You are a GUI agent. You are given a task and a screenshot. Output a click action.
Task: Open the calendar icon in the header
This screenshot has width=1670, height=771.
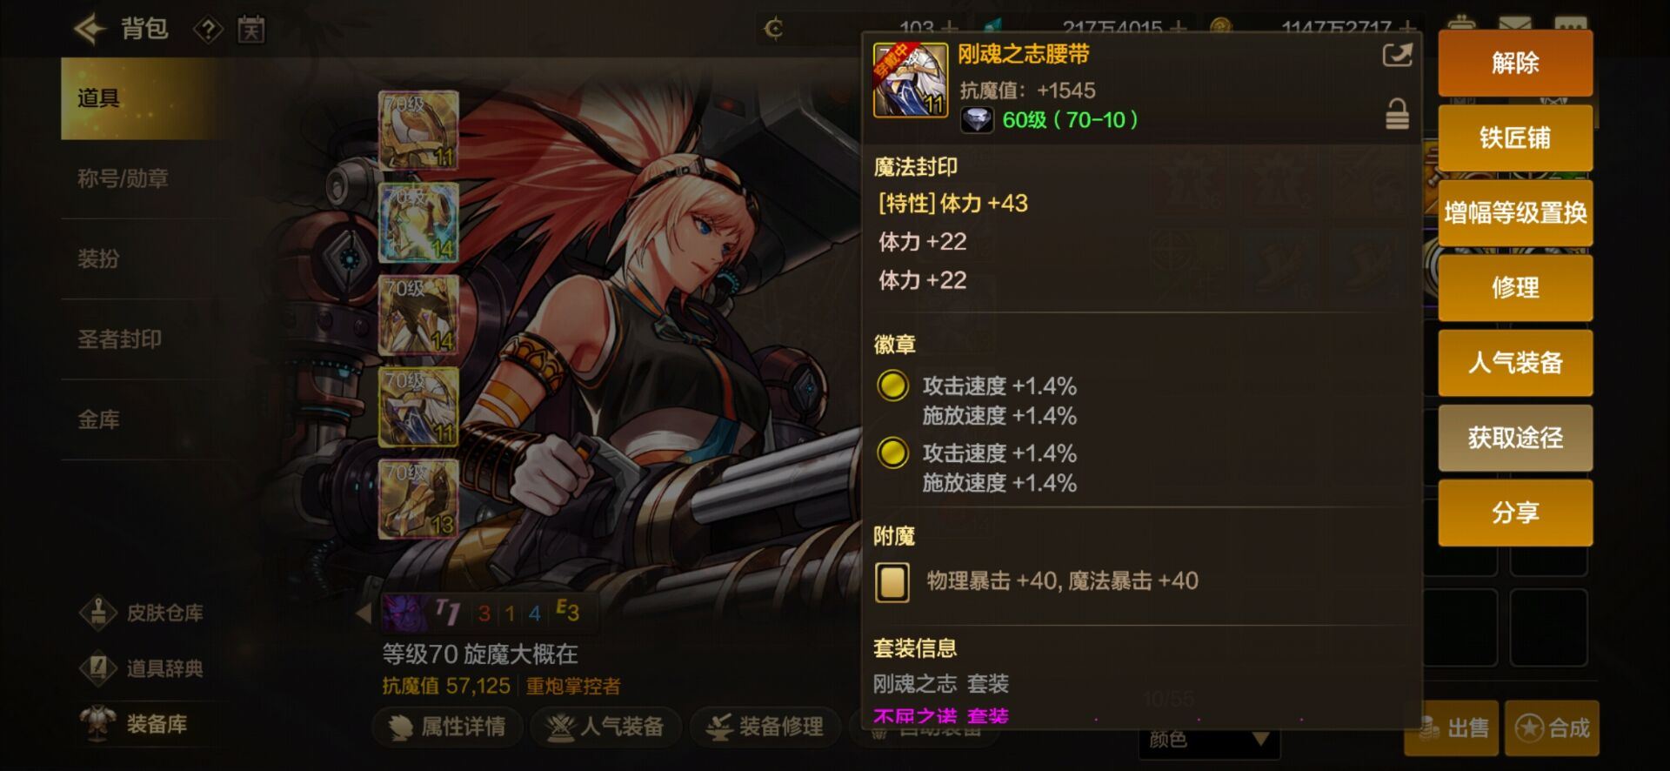point(251,30)
